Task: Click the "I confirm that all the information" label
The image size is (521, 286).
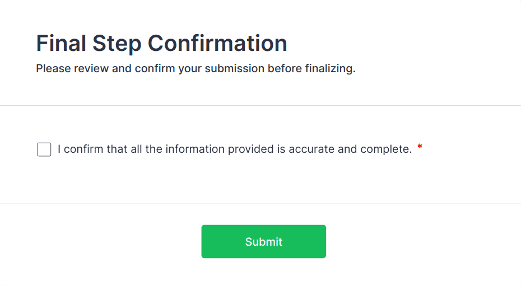Action: [234, 149]
